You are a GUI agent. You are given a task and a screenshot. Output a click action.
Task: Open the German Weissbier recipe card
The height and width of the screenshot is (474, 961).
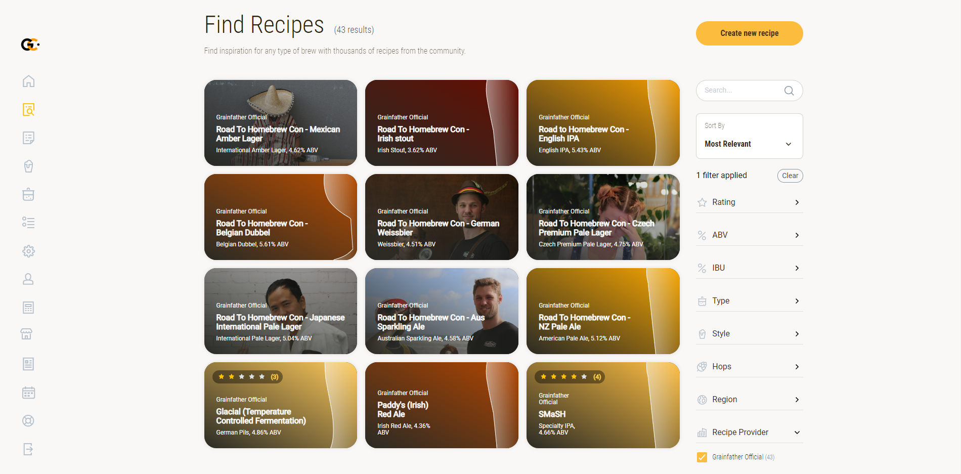click(442, 217)
